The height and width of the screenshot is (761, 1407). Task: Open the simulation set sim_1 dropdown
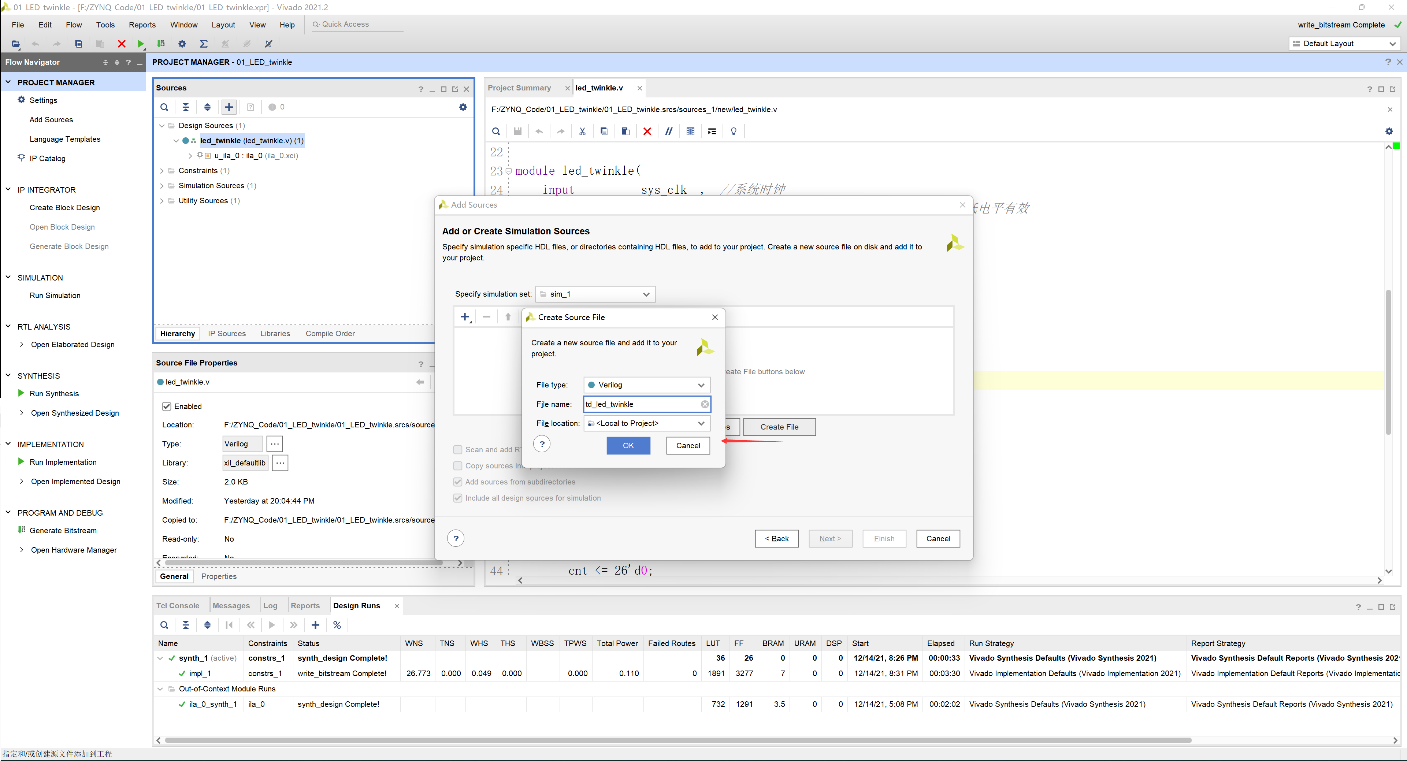(x=595, y=294)
